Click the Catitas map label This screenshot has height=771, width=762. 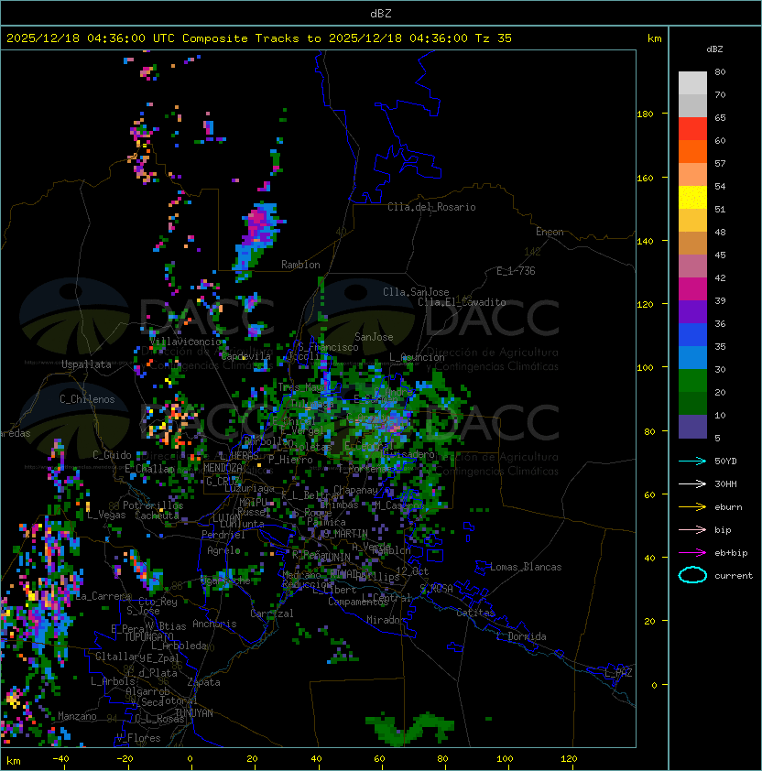(475, 613)
